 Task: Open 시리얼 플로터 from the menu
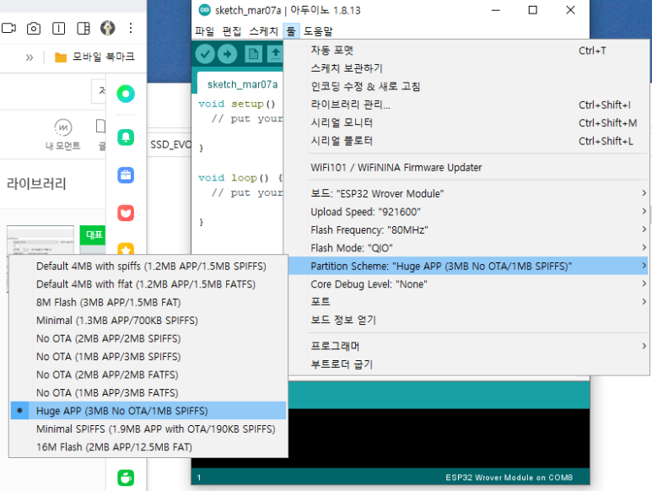[x=466, y=141]
